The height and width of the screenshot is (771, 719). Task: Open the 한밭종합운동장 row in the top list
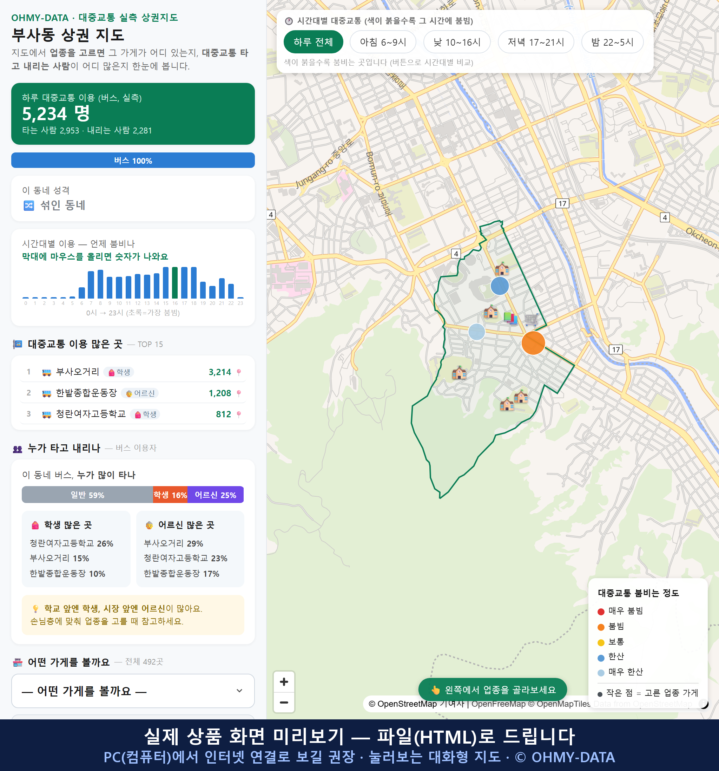[x=133, y=393]
